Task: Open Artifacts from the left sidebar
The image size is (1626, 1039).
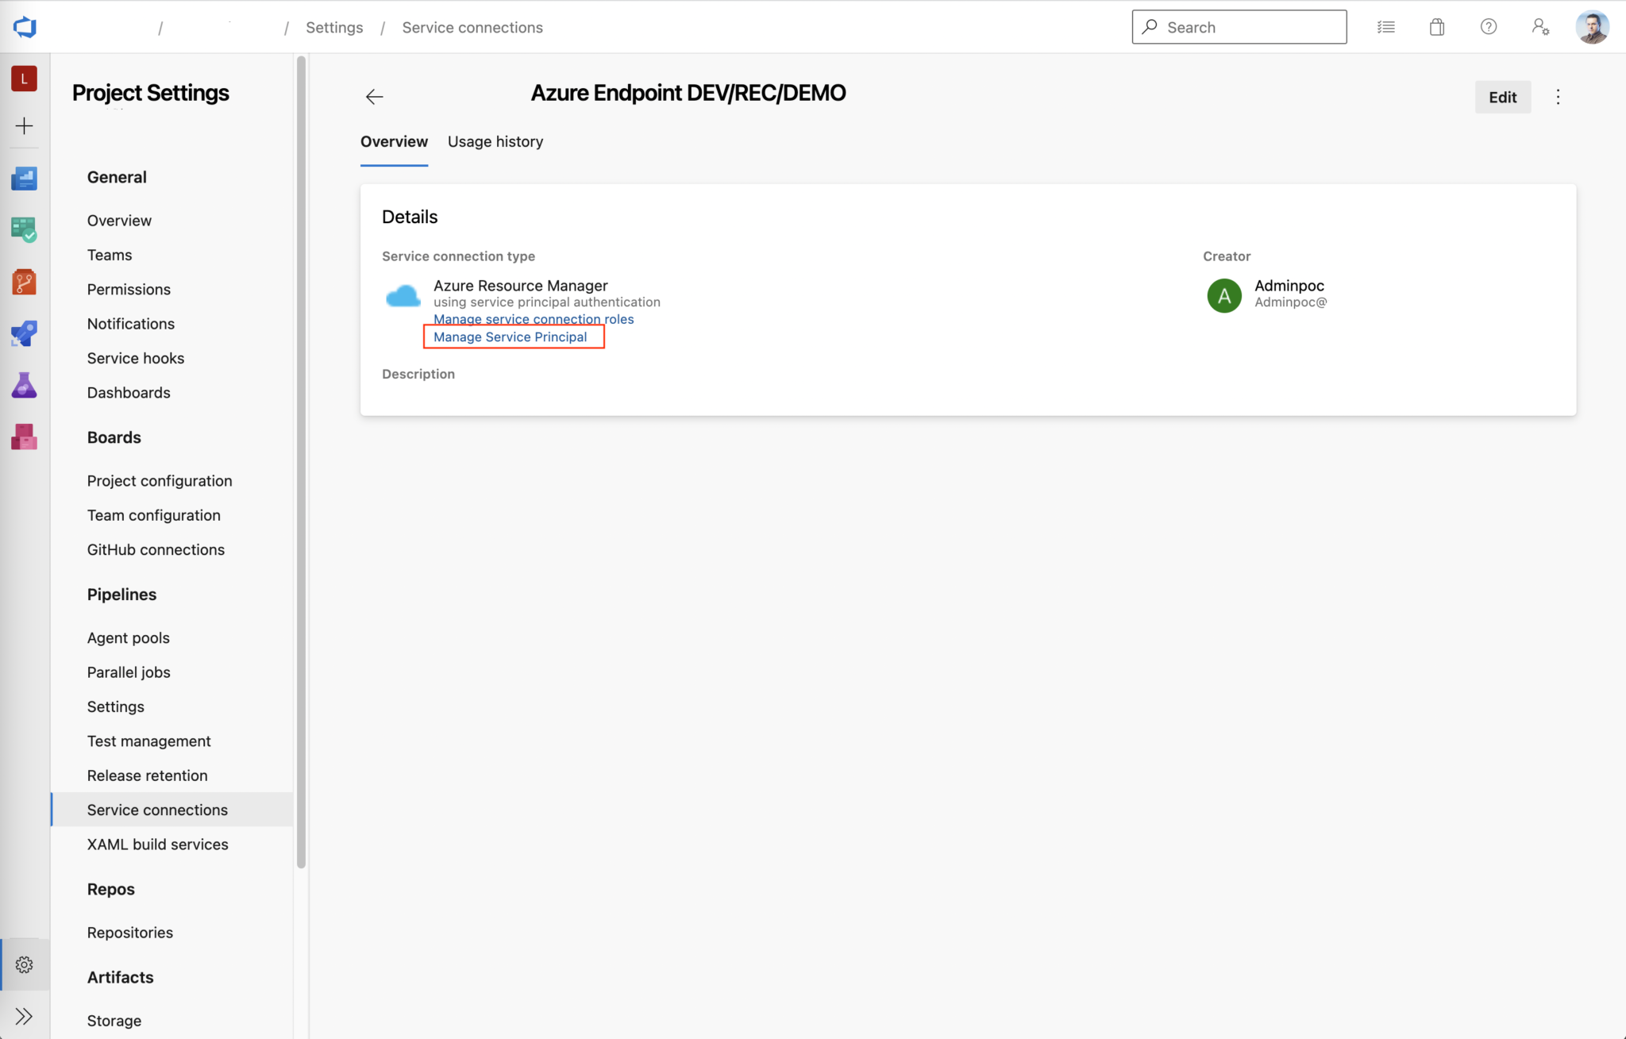Action: coord(24,437)
